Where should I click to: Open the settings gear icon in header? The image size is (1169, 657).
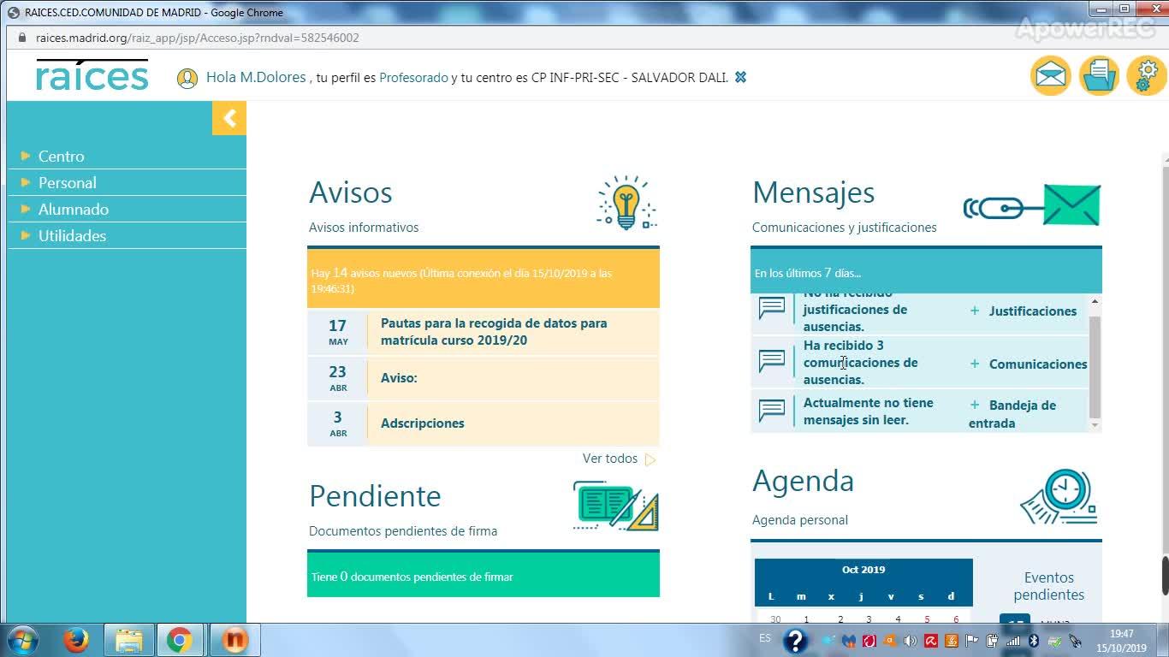point(1146,76)
